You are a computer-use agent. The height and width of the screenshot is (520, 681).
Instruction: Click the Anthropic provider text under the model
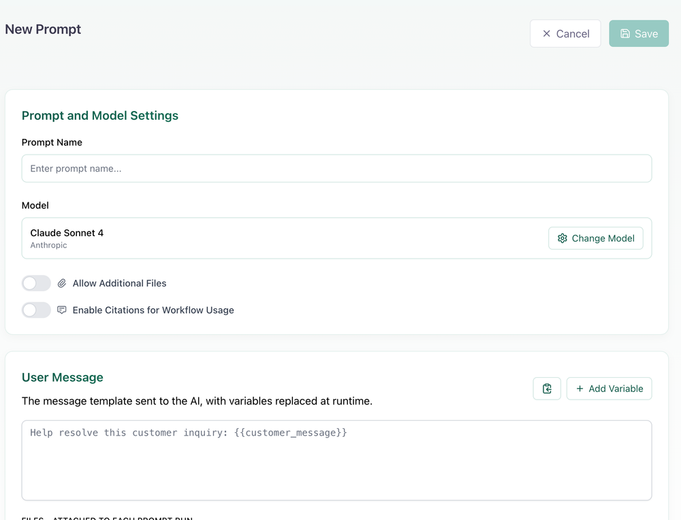[48, 245]
